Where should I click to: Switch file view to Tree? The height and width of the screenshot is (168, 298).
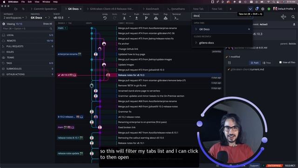(266, 63)
